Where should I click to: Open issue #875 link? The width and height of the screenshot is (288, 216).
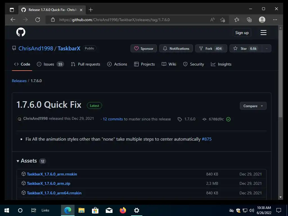pyautogui.click(x=207, y=139)
